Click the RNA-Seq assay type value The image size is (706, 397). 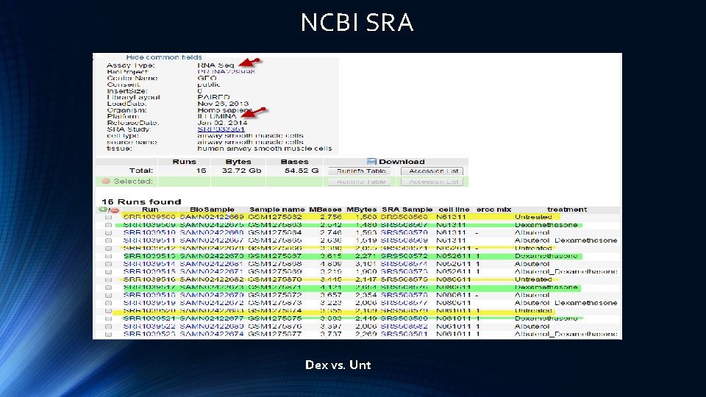coord(215,65)
